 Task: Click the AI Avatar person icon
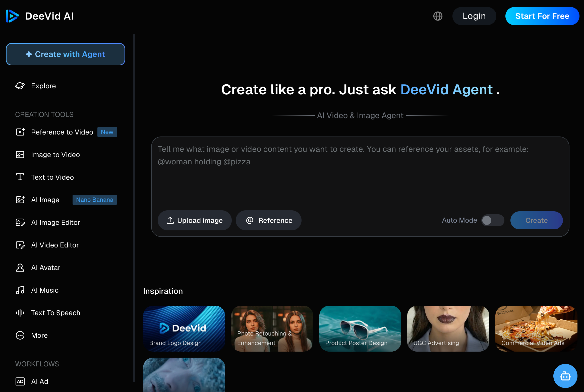pos(20,268)
